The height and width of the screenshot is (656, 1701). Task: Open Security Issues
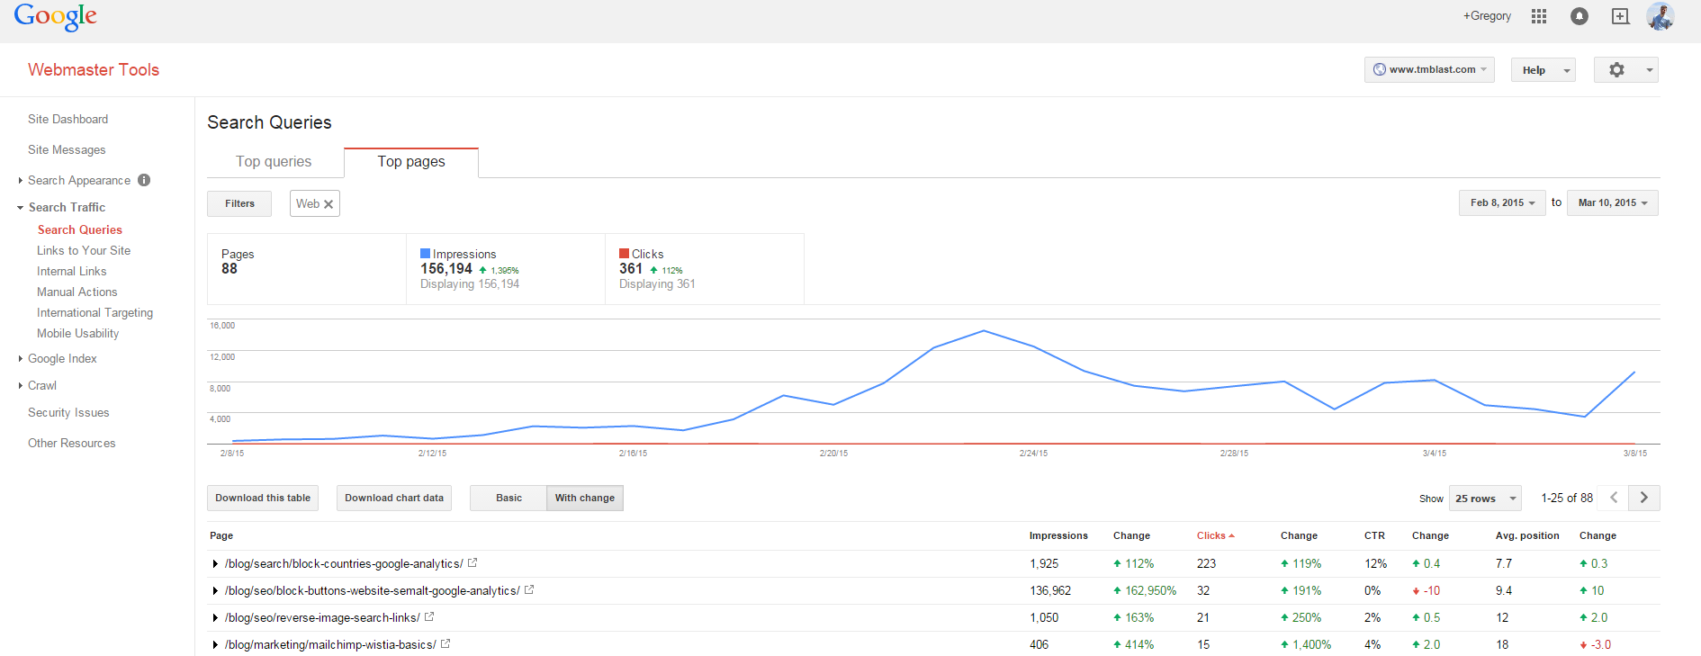[68, 412]
